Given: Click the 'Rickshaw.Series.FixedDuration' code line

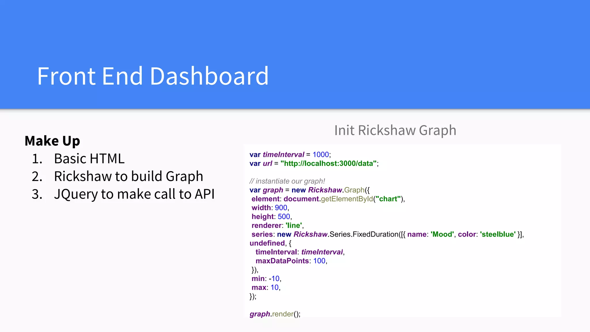Looking at the screenshot, I should click(x=387, y=234).
